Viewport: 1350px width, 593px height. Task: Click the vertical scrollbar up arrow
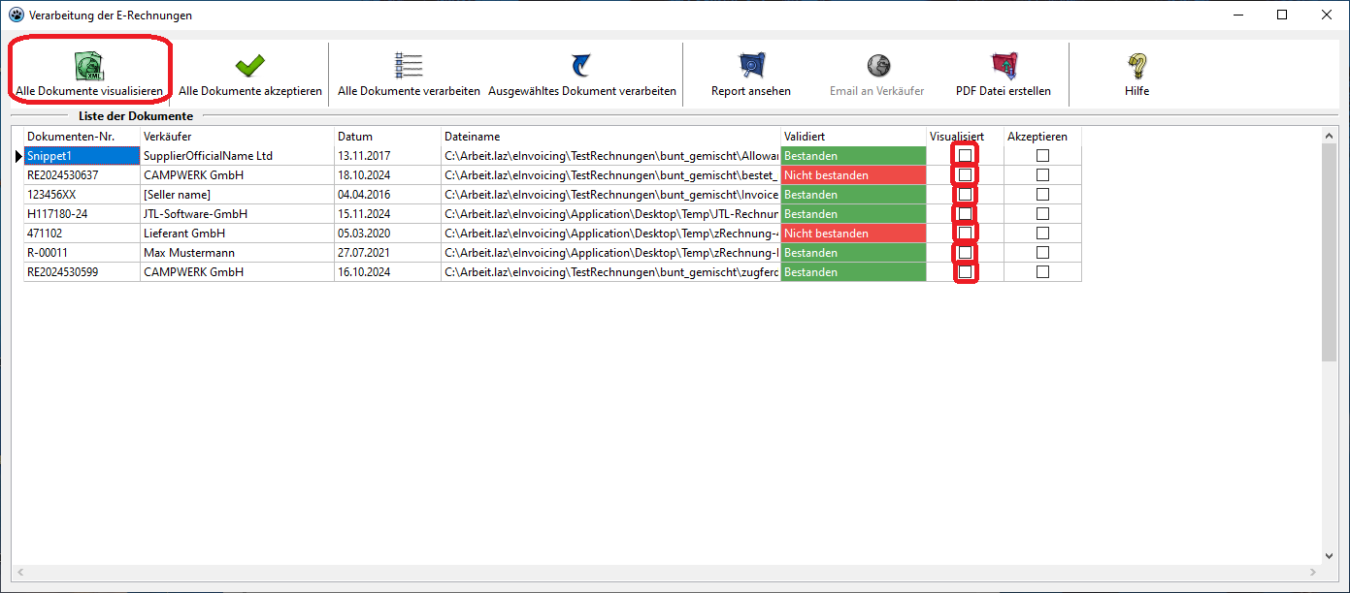pos(1330,138)
